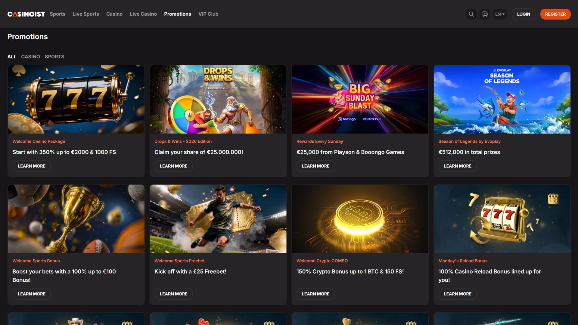This screenshot has height=325, width=578.
Task: Open the Drops & Wins banner image
Action: pyautogui.click(x=218, y=99)
